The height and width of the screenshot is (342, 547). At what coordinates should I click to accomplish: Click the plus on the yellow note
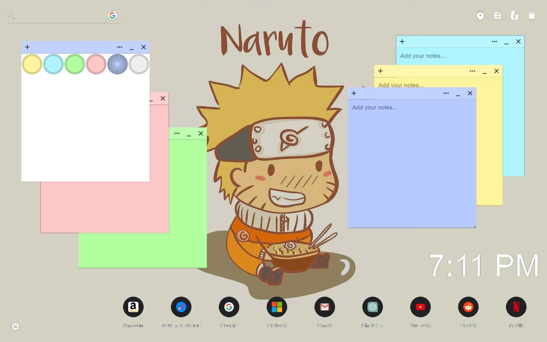pyautogui.click(x=380, y=71)
